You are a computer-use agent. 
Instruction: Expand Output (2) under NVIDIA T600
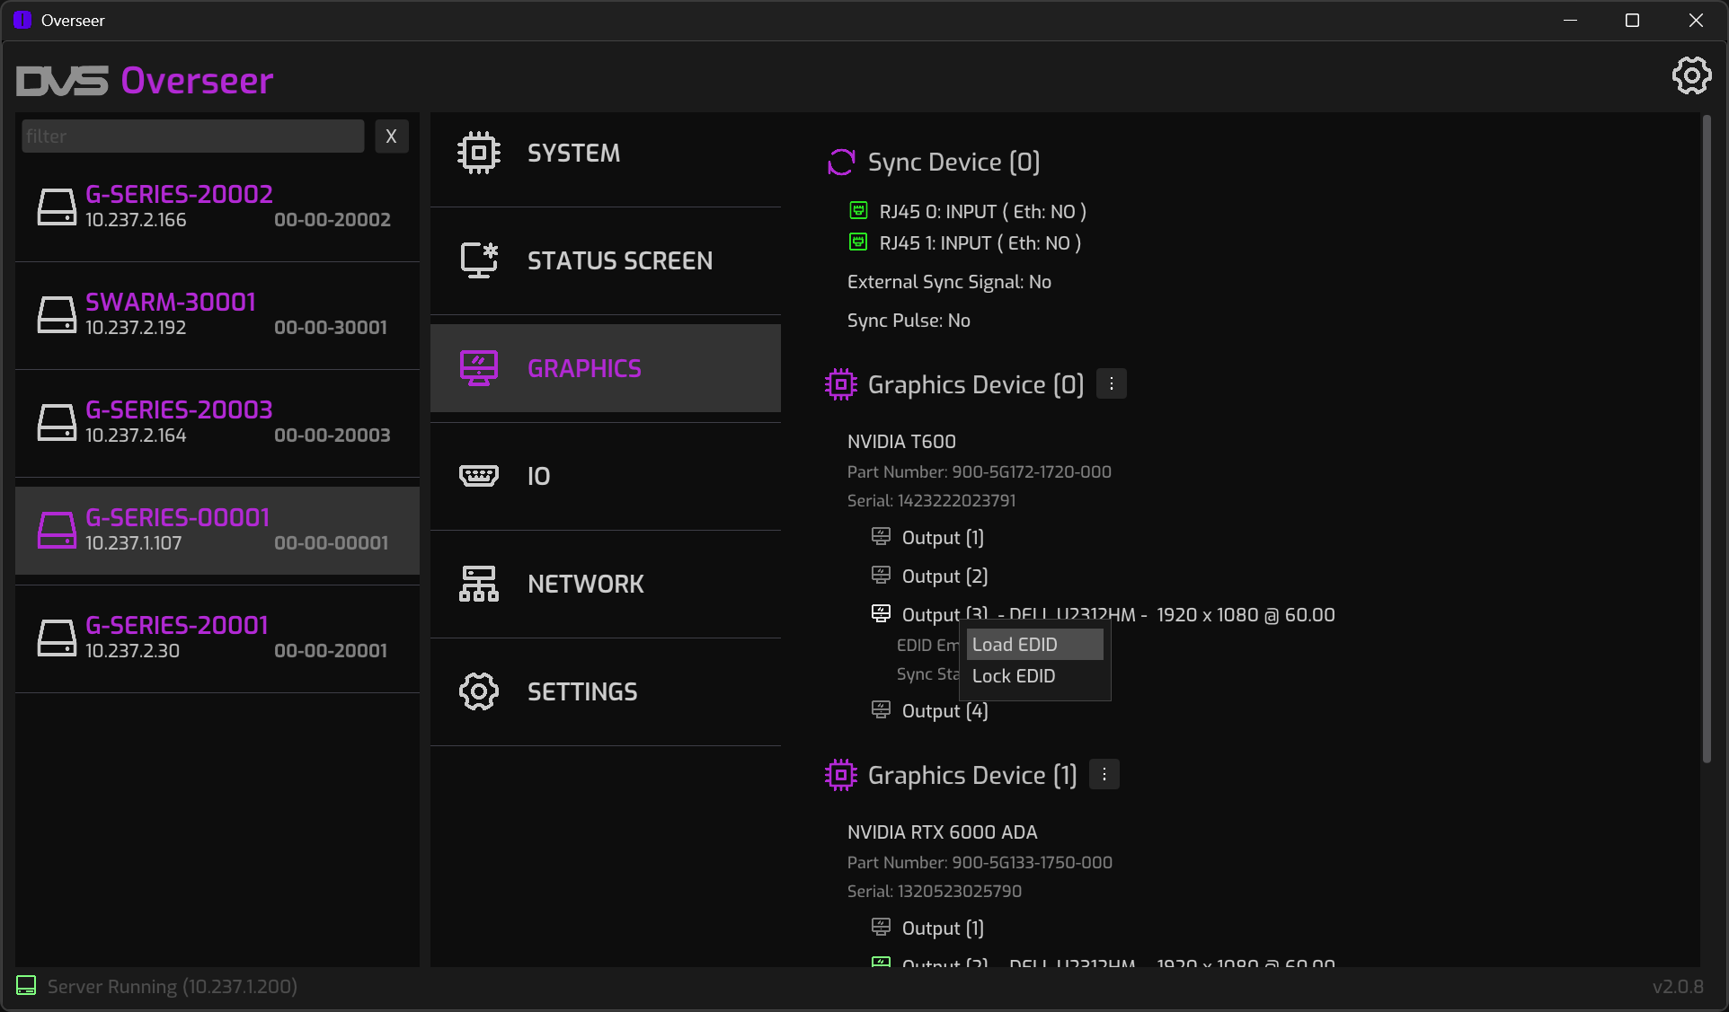pyautogui.click(x=944, y=576)
